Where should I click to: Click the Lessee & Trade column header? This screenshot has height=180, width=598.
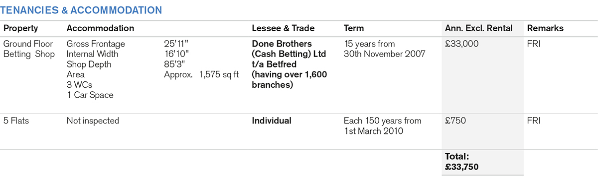(x=283, y=28)
